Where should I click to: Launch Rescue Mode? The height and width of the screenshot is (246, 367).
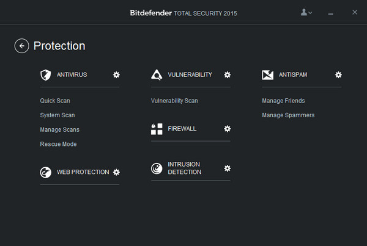pyautogui.click(x=59, y=145)
